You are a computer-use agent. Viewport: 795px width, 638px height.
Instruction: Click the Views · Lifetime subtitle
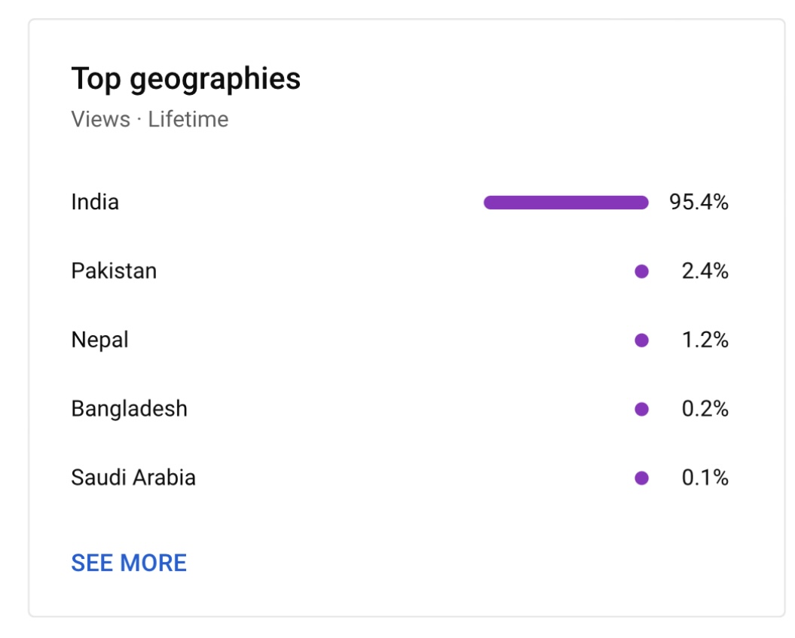(149, 120)
